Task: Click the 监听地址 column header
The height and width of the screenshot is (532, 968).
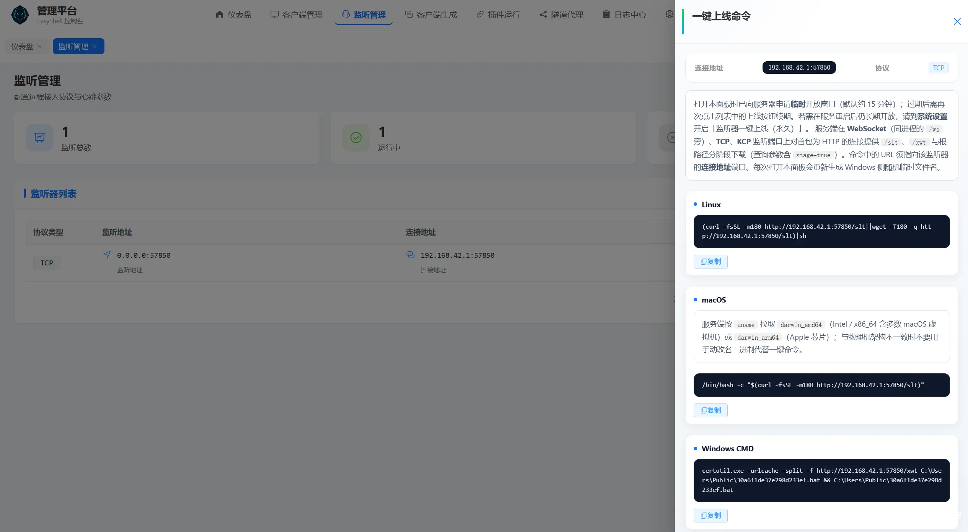Action: point(117,232)
